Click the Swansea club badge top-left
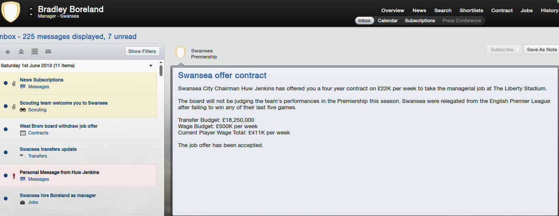The width and height of the screenshot is (559, 216). (x=11, y=12)
